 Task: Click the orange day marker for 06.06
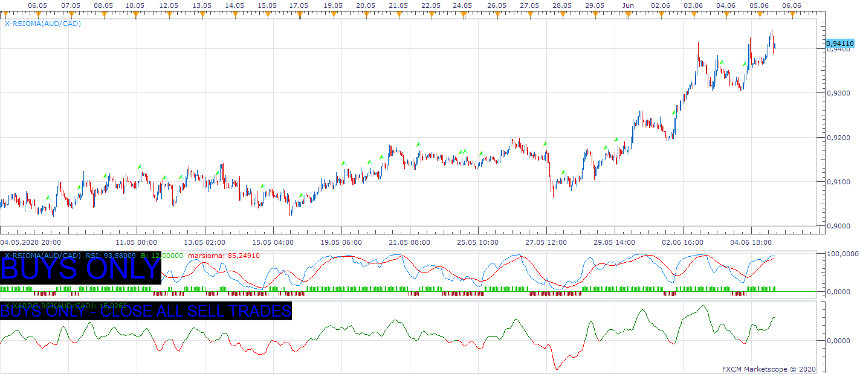792,14
